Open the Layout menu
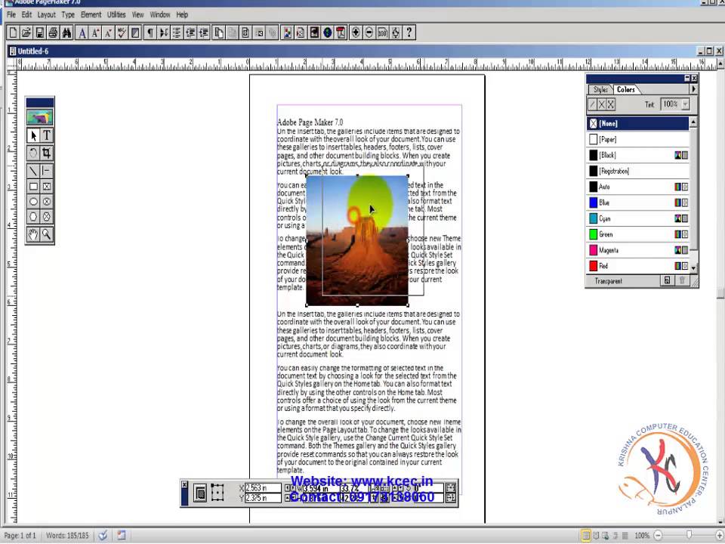 (46, 15)
